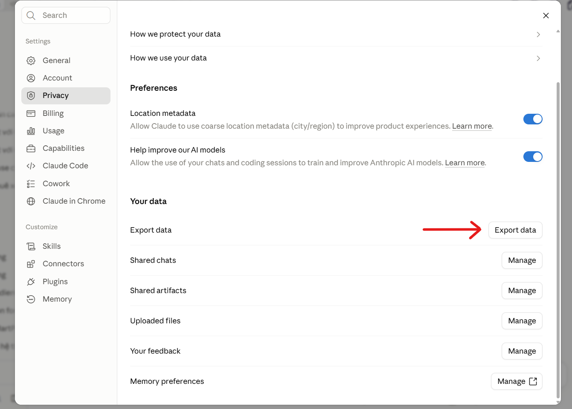Select Claude Code in the sidebar
The height and width of the screenshot is (409, 572).
pos(66,166)
